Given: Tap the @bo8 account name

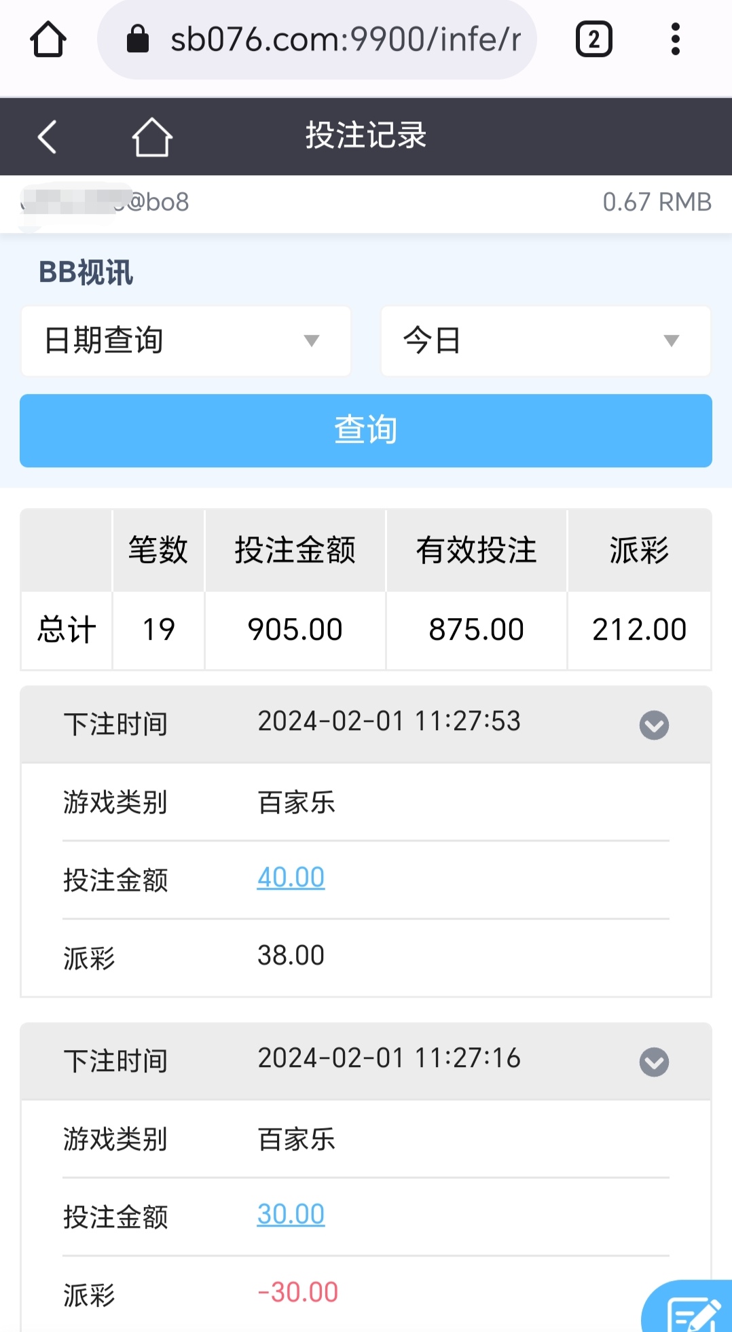Looking at the screenshot, I should tap(105, 202).
